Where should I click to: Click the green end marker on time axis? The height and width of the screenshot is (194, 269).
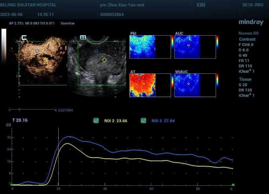(x=233, y=185)
